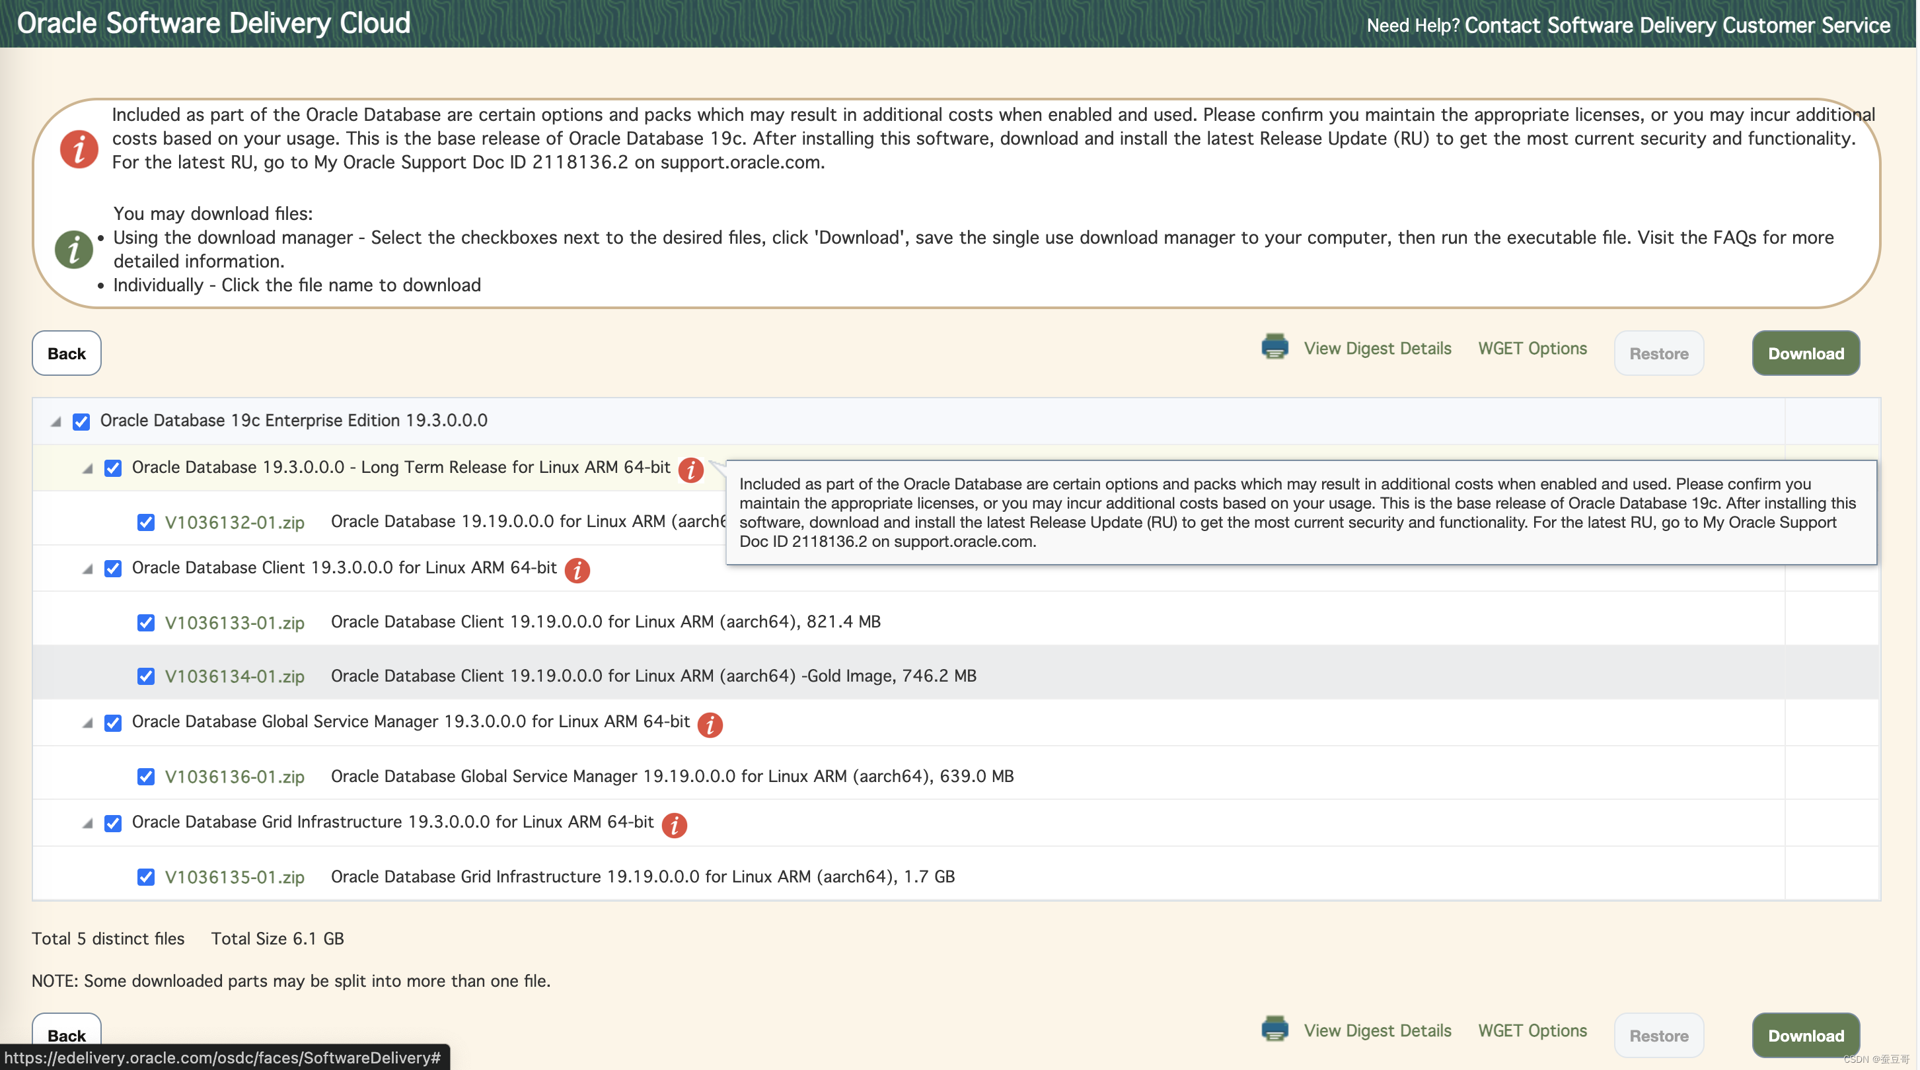The width and height of the screenshot is (1920, 1070).
Task: Click the Global Service Manager 639.0 MB description
Action: pyautogui.click(x=673, y=777)
